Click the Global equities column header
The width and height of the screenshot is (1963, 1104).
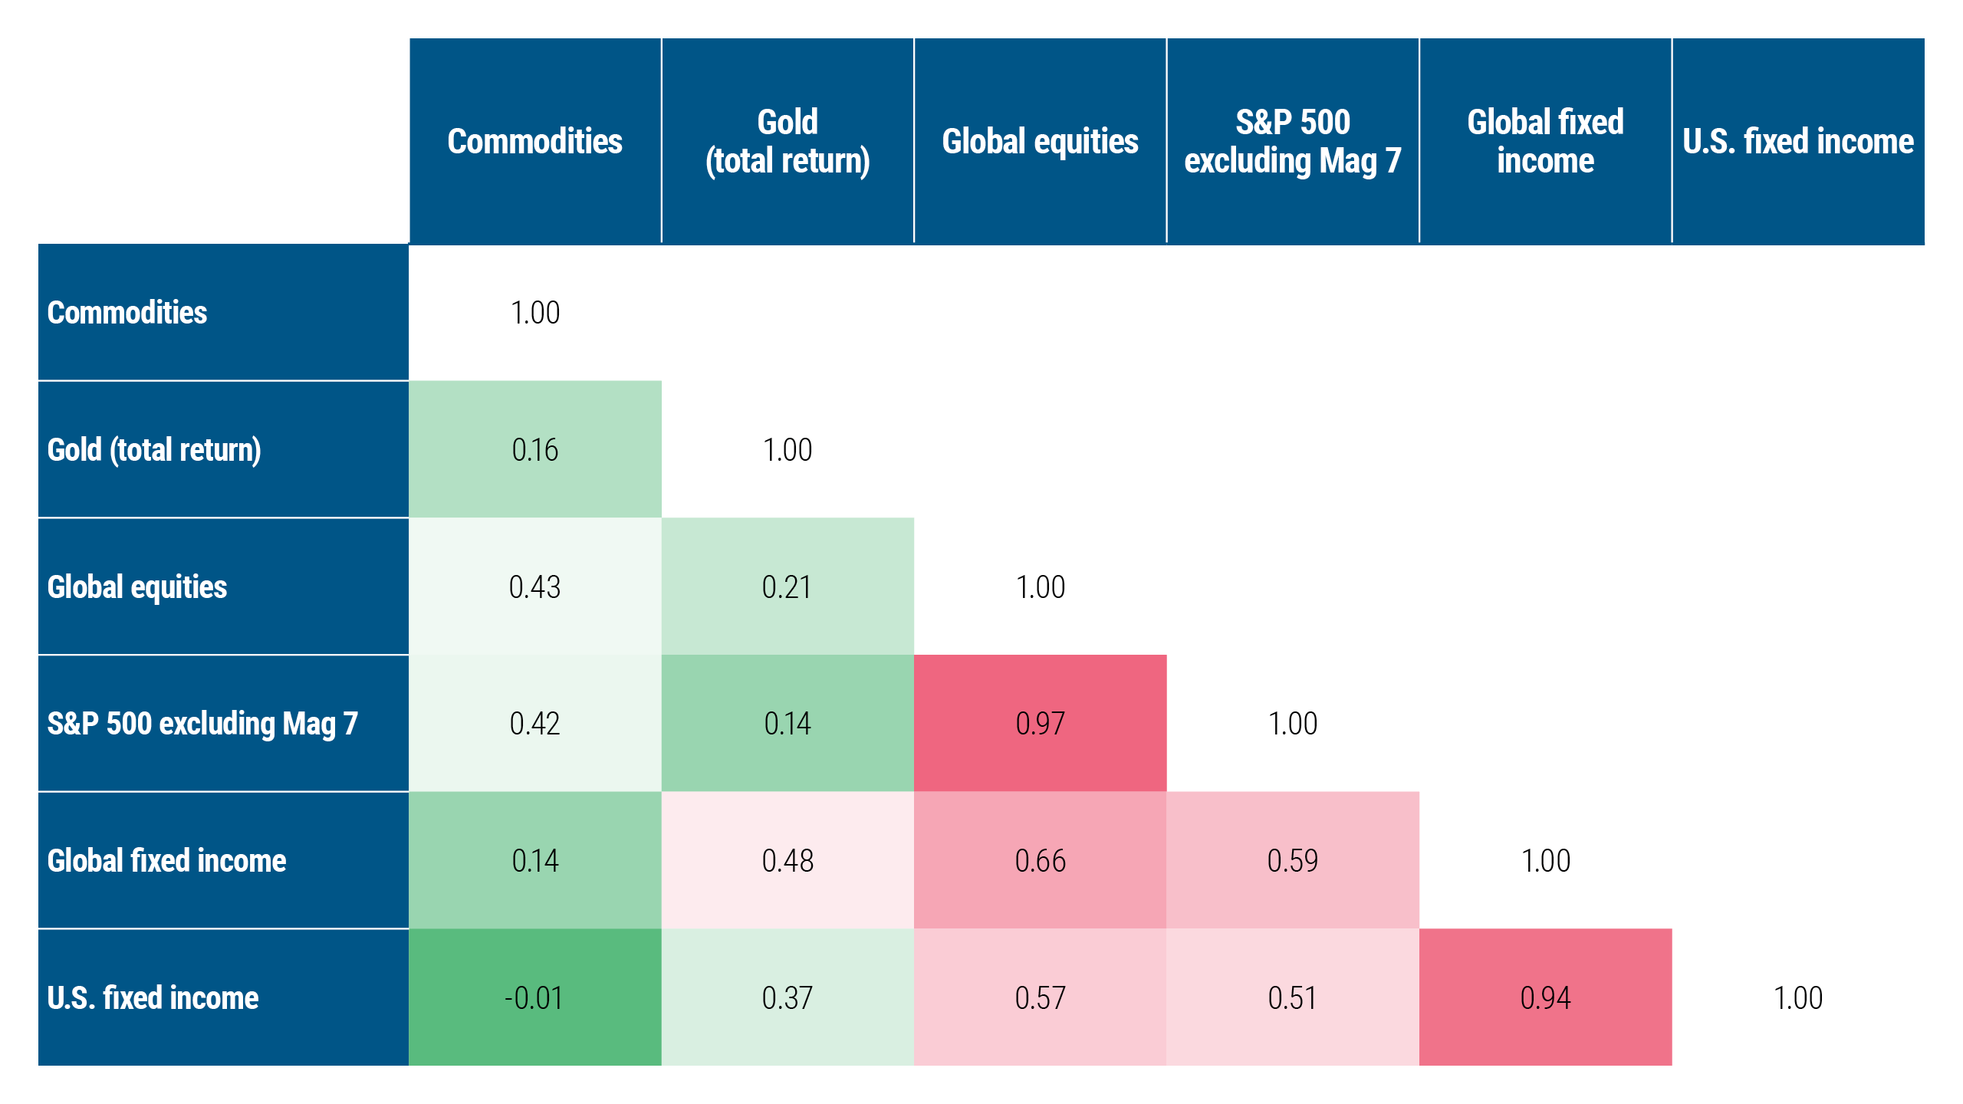point(1040,142)
